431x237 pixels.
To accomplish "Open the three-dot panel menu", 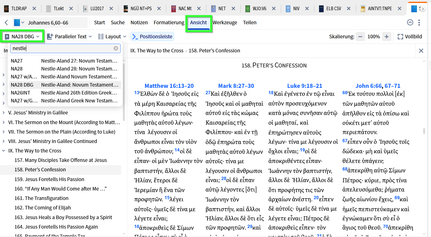I will click(x=419, y=22).
